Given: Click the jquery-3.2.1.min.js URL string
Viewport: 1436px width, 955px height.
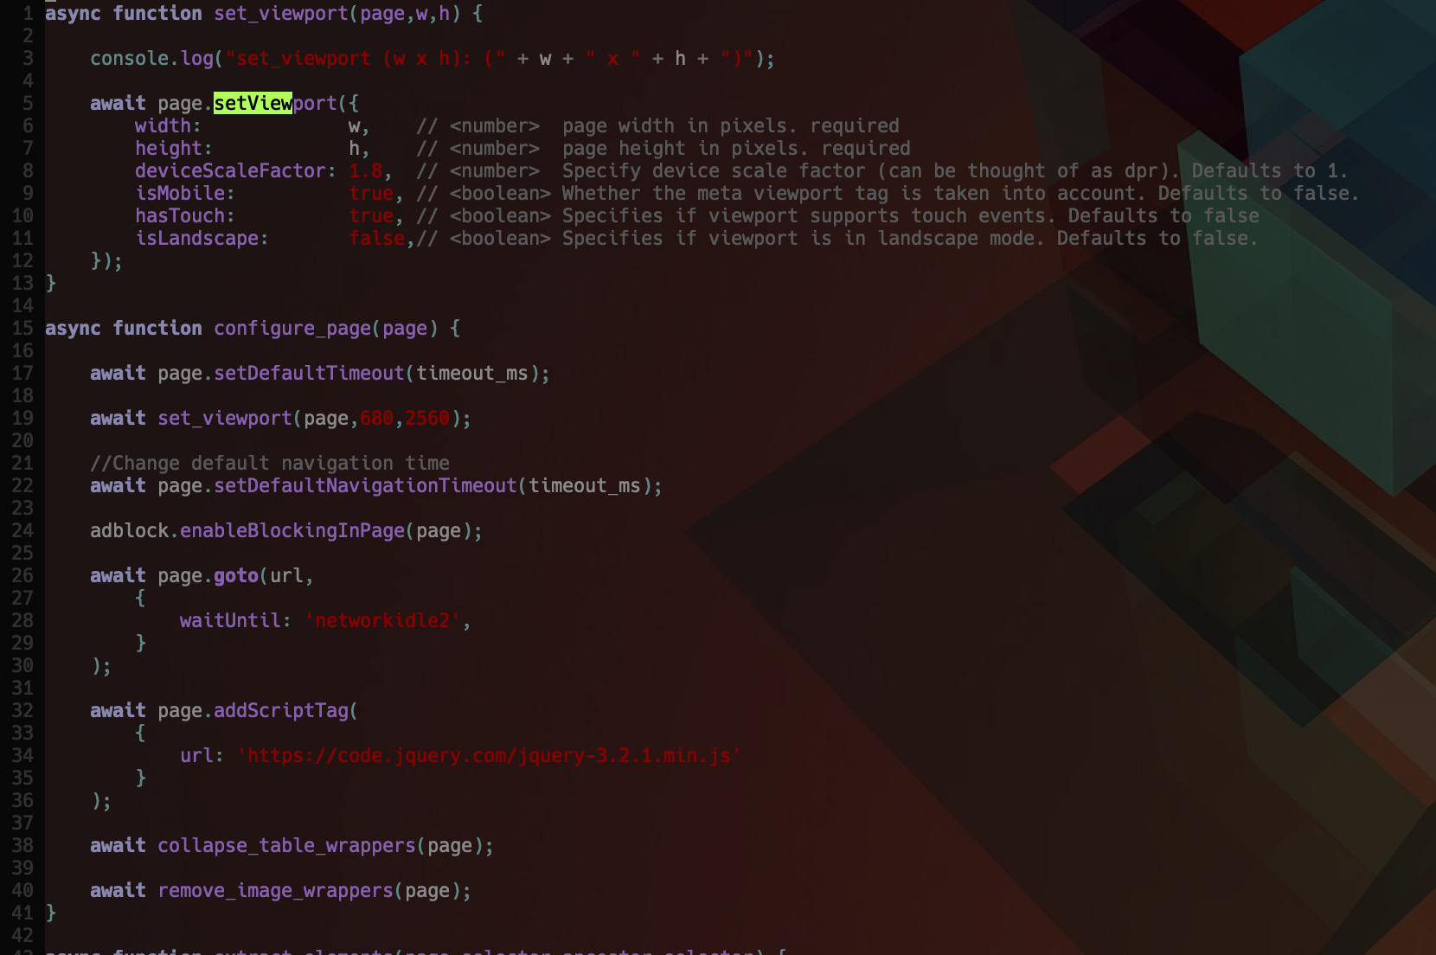Looking at the screenshot, I should tap(489, 755).
